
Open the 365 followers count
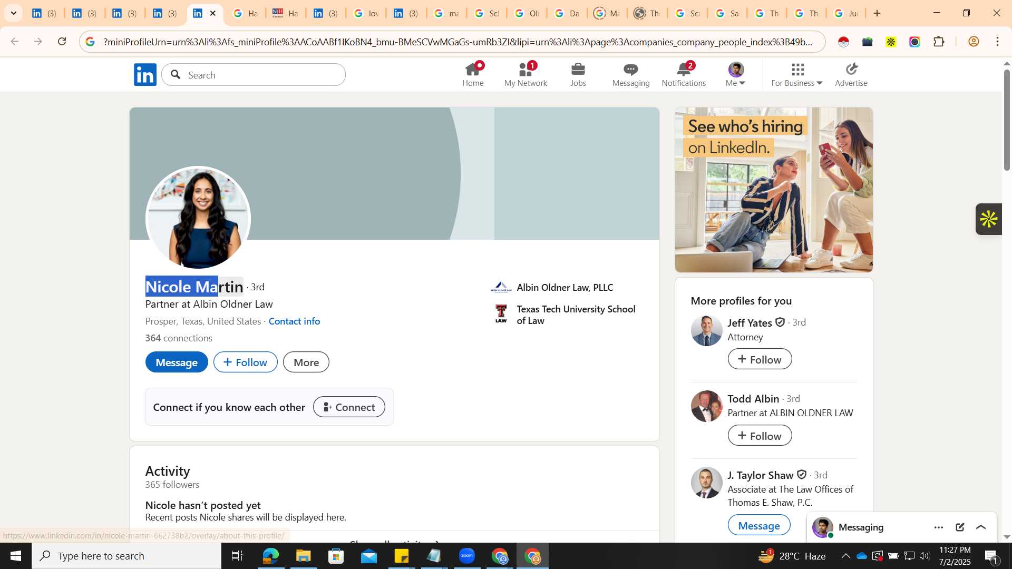tap(172, 485)
